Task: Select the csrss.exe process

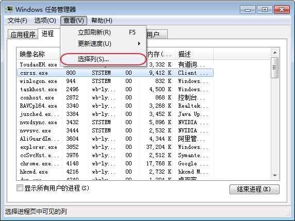Action: 115,73
